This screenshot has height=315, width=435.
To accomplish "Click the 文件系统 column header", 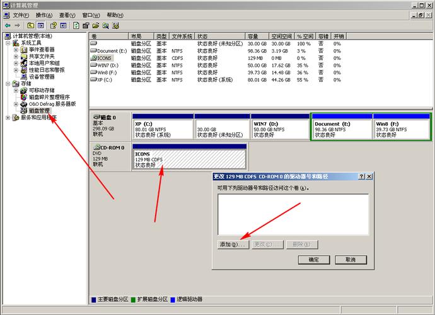I will pyautogui.click(x=183, y=37).
